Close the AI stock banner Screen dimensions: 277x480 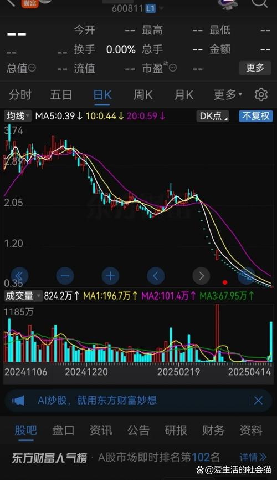click(258, 401)
